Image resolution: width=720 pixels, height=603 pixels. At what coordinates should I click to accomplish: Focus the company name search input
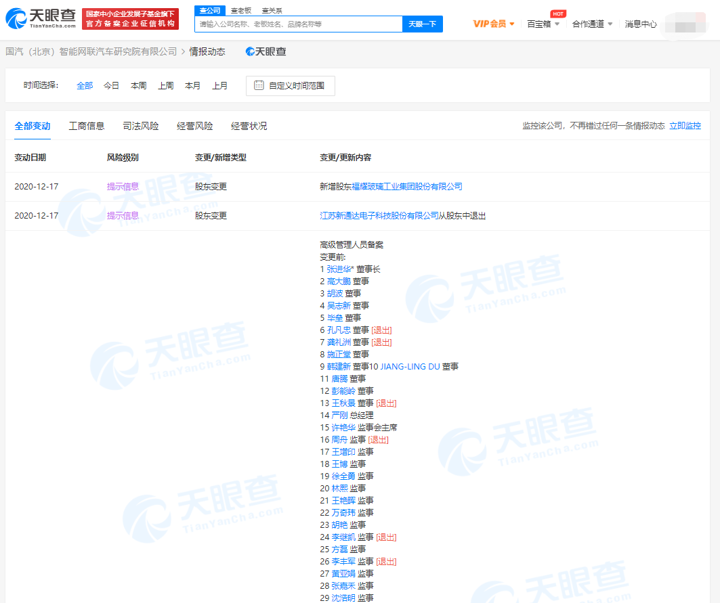point(299,24)
